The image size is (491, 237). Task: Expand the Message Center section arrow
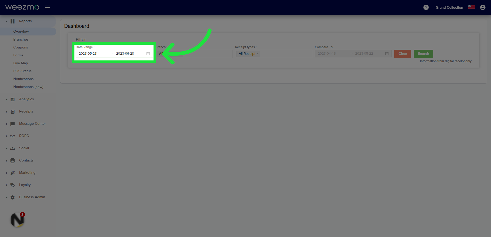[7, 124]
